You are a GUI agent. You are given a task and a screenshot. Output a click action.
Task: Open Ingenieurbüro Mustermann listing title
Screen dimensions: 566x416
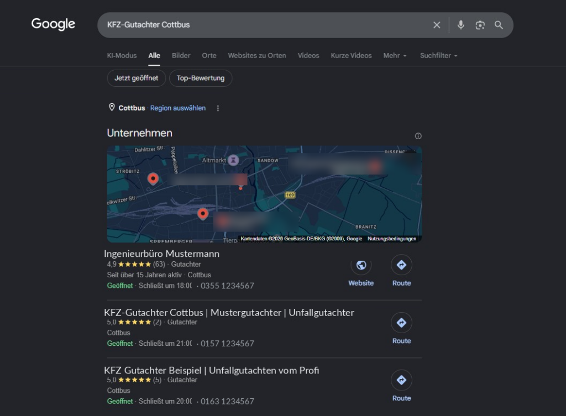(162, 254)
